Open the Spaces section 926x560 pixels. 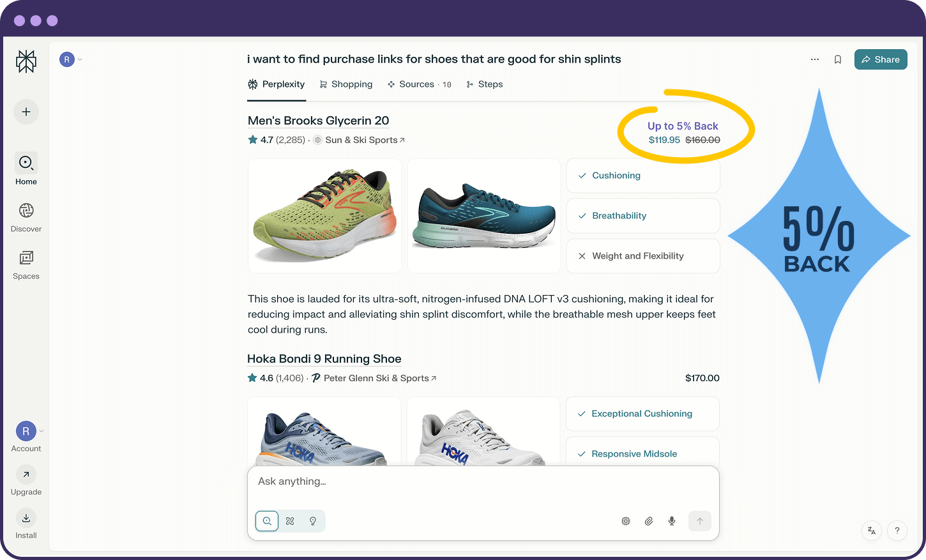tap(26, 264)
